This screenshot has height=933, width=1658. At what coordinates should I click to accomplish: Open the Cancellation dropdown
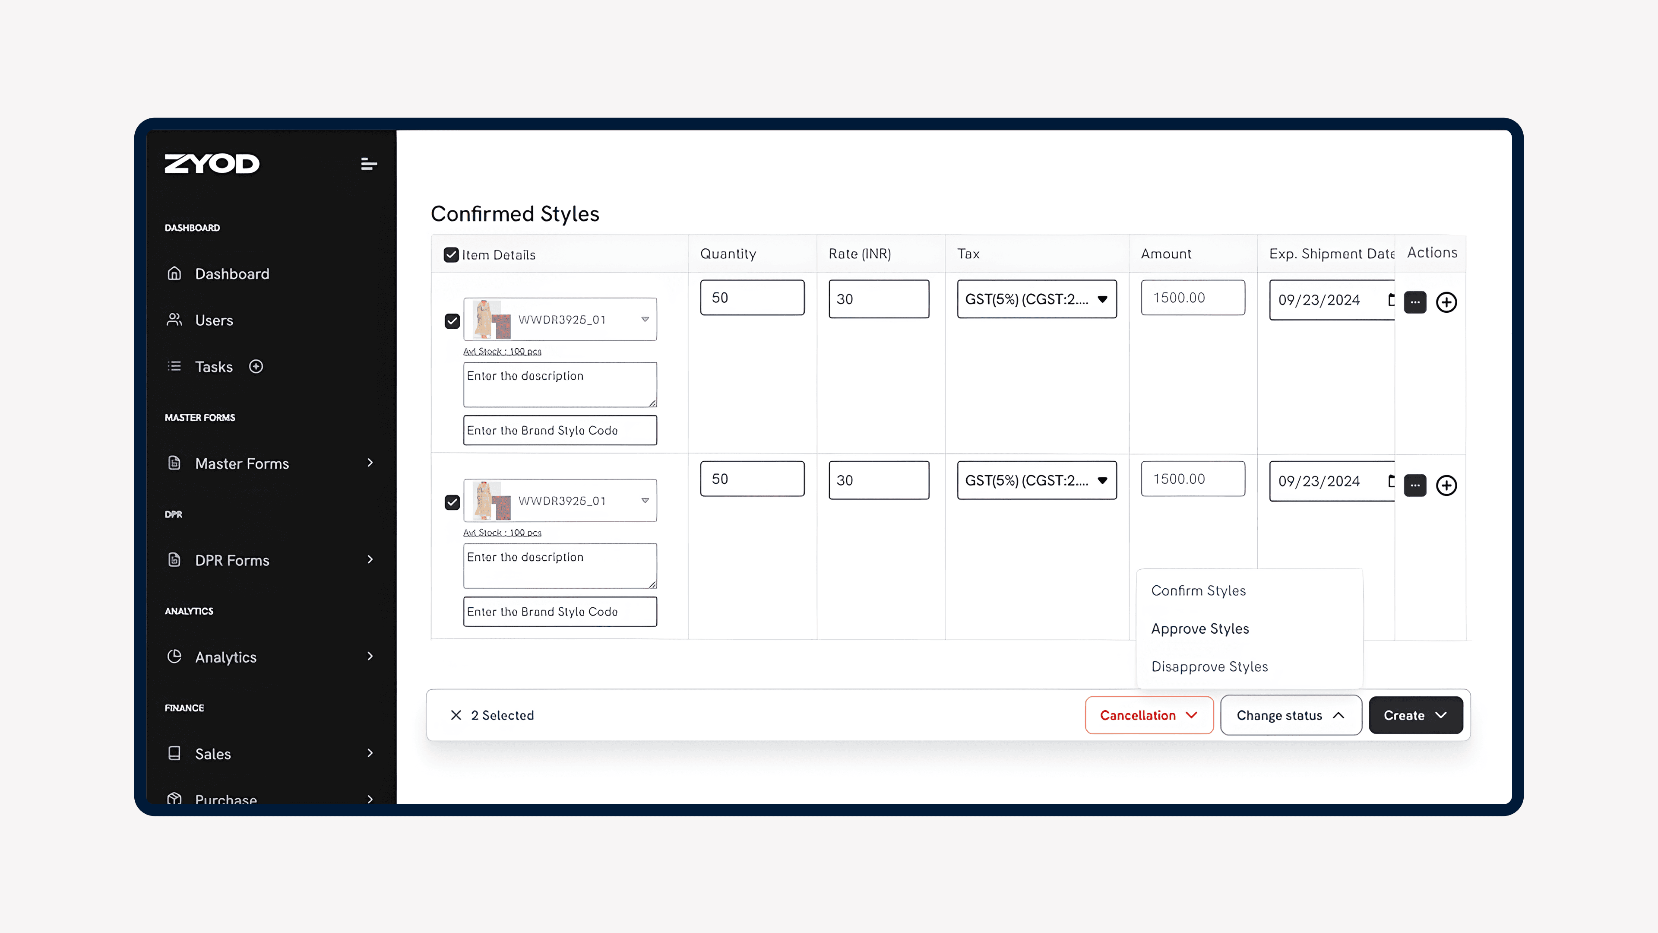[1148, 715]
